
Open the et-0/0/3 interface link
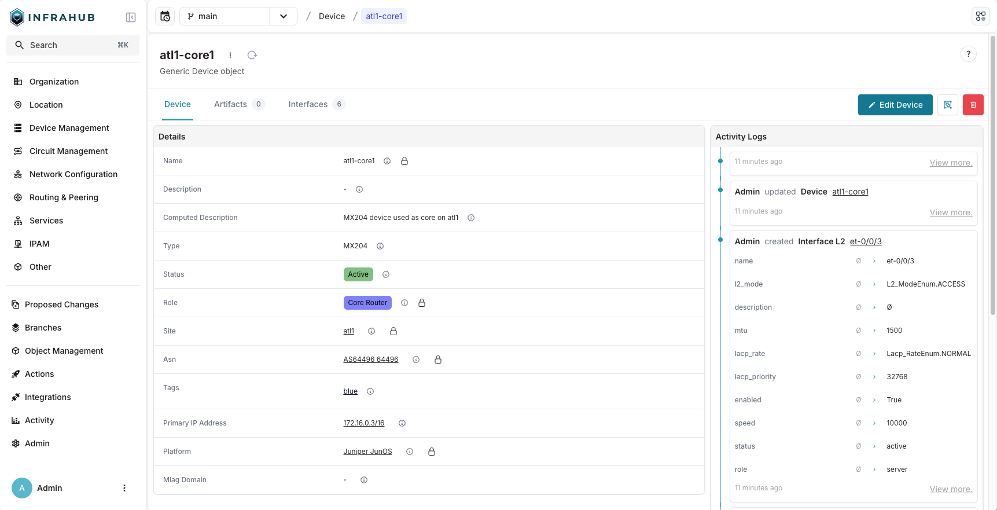(865, 241)
